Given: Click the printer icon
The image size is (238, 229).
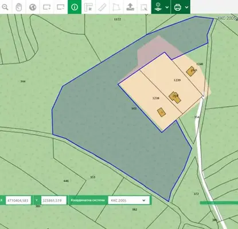Looking at the screenshot, I should click(x=178, y=7).
